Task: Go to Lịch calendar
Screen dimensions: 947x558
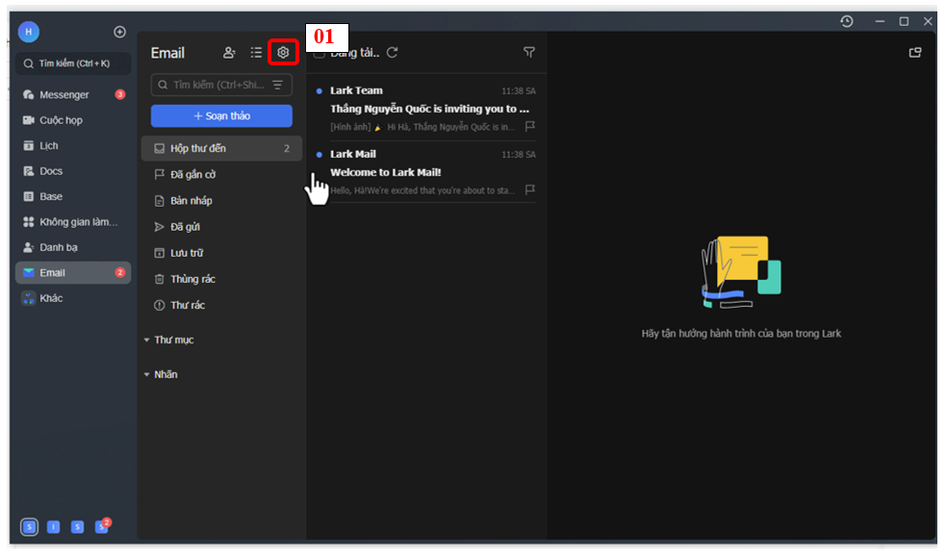Action: coord(73,145)
